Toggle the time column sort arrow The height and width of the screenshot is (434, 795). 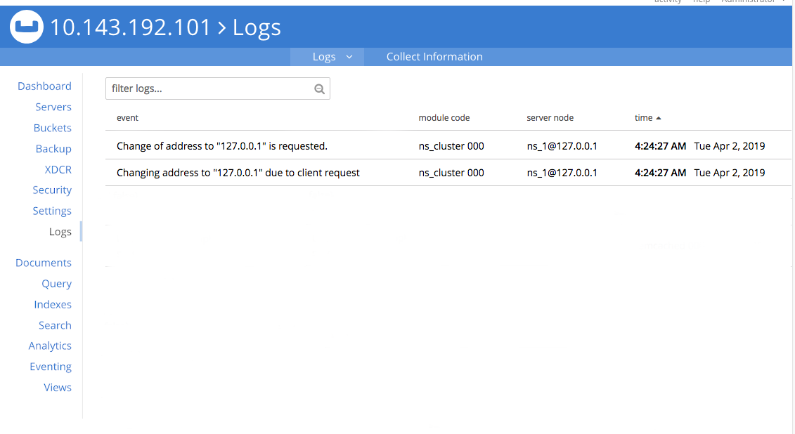point(657,117)
